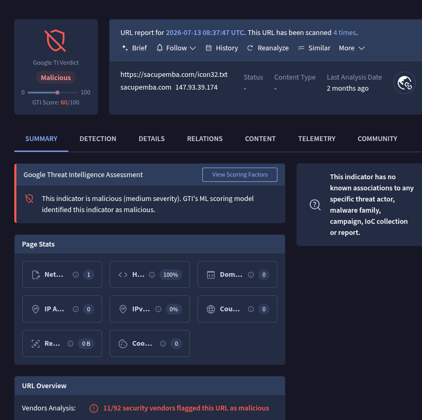Switch to the SUMMARY tab
This screenshot has width=422, height=420.
41,139
